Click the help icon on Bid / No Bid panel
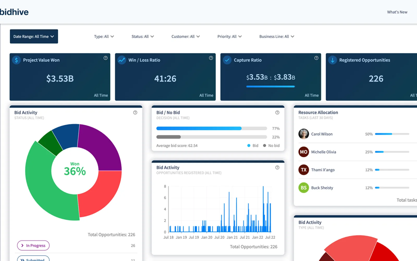This screenshot has width=417, height=261. tap(277, 112)
